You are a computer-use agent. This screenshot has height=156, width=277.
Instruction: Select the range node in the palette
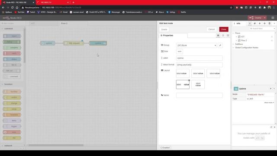pyautogui.click(x=12, y=109)
